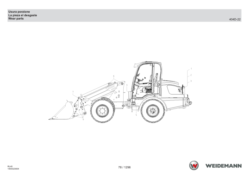Click callout number 7 near the loader arm tip
The image size is (249, 176).
click(x=73, y=92)
